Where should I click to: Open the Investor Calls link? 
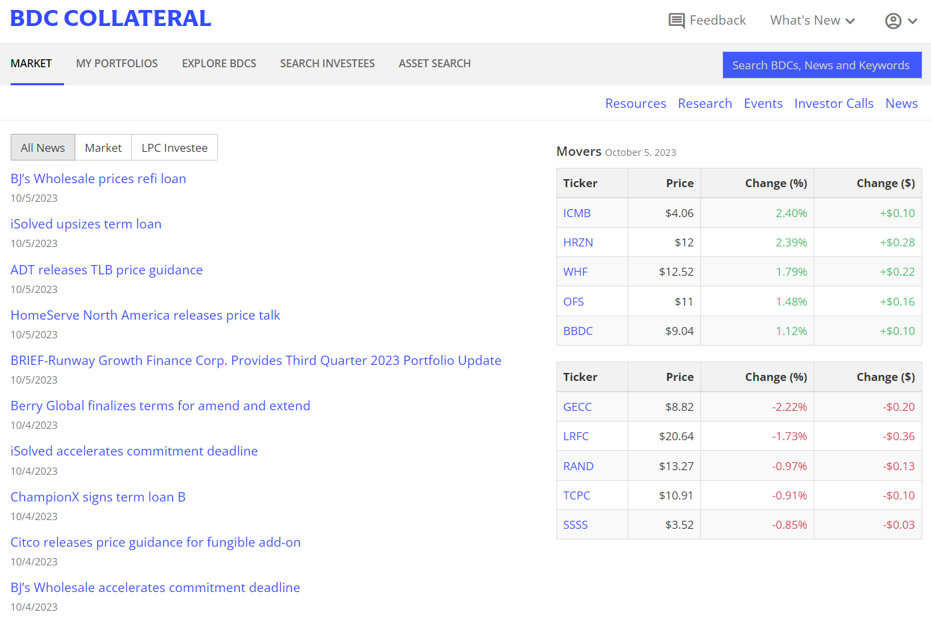[x=833, y=104]
